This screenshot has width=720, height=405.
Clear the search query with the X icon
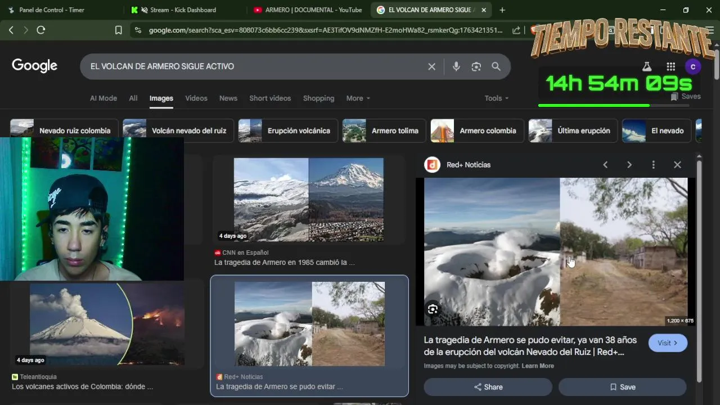[431, 66]
